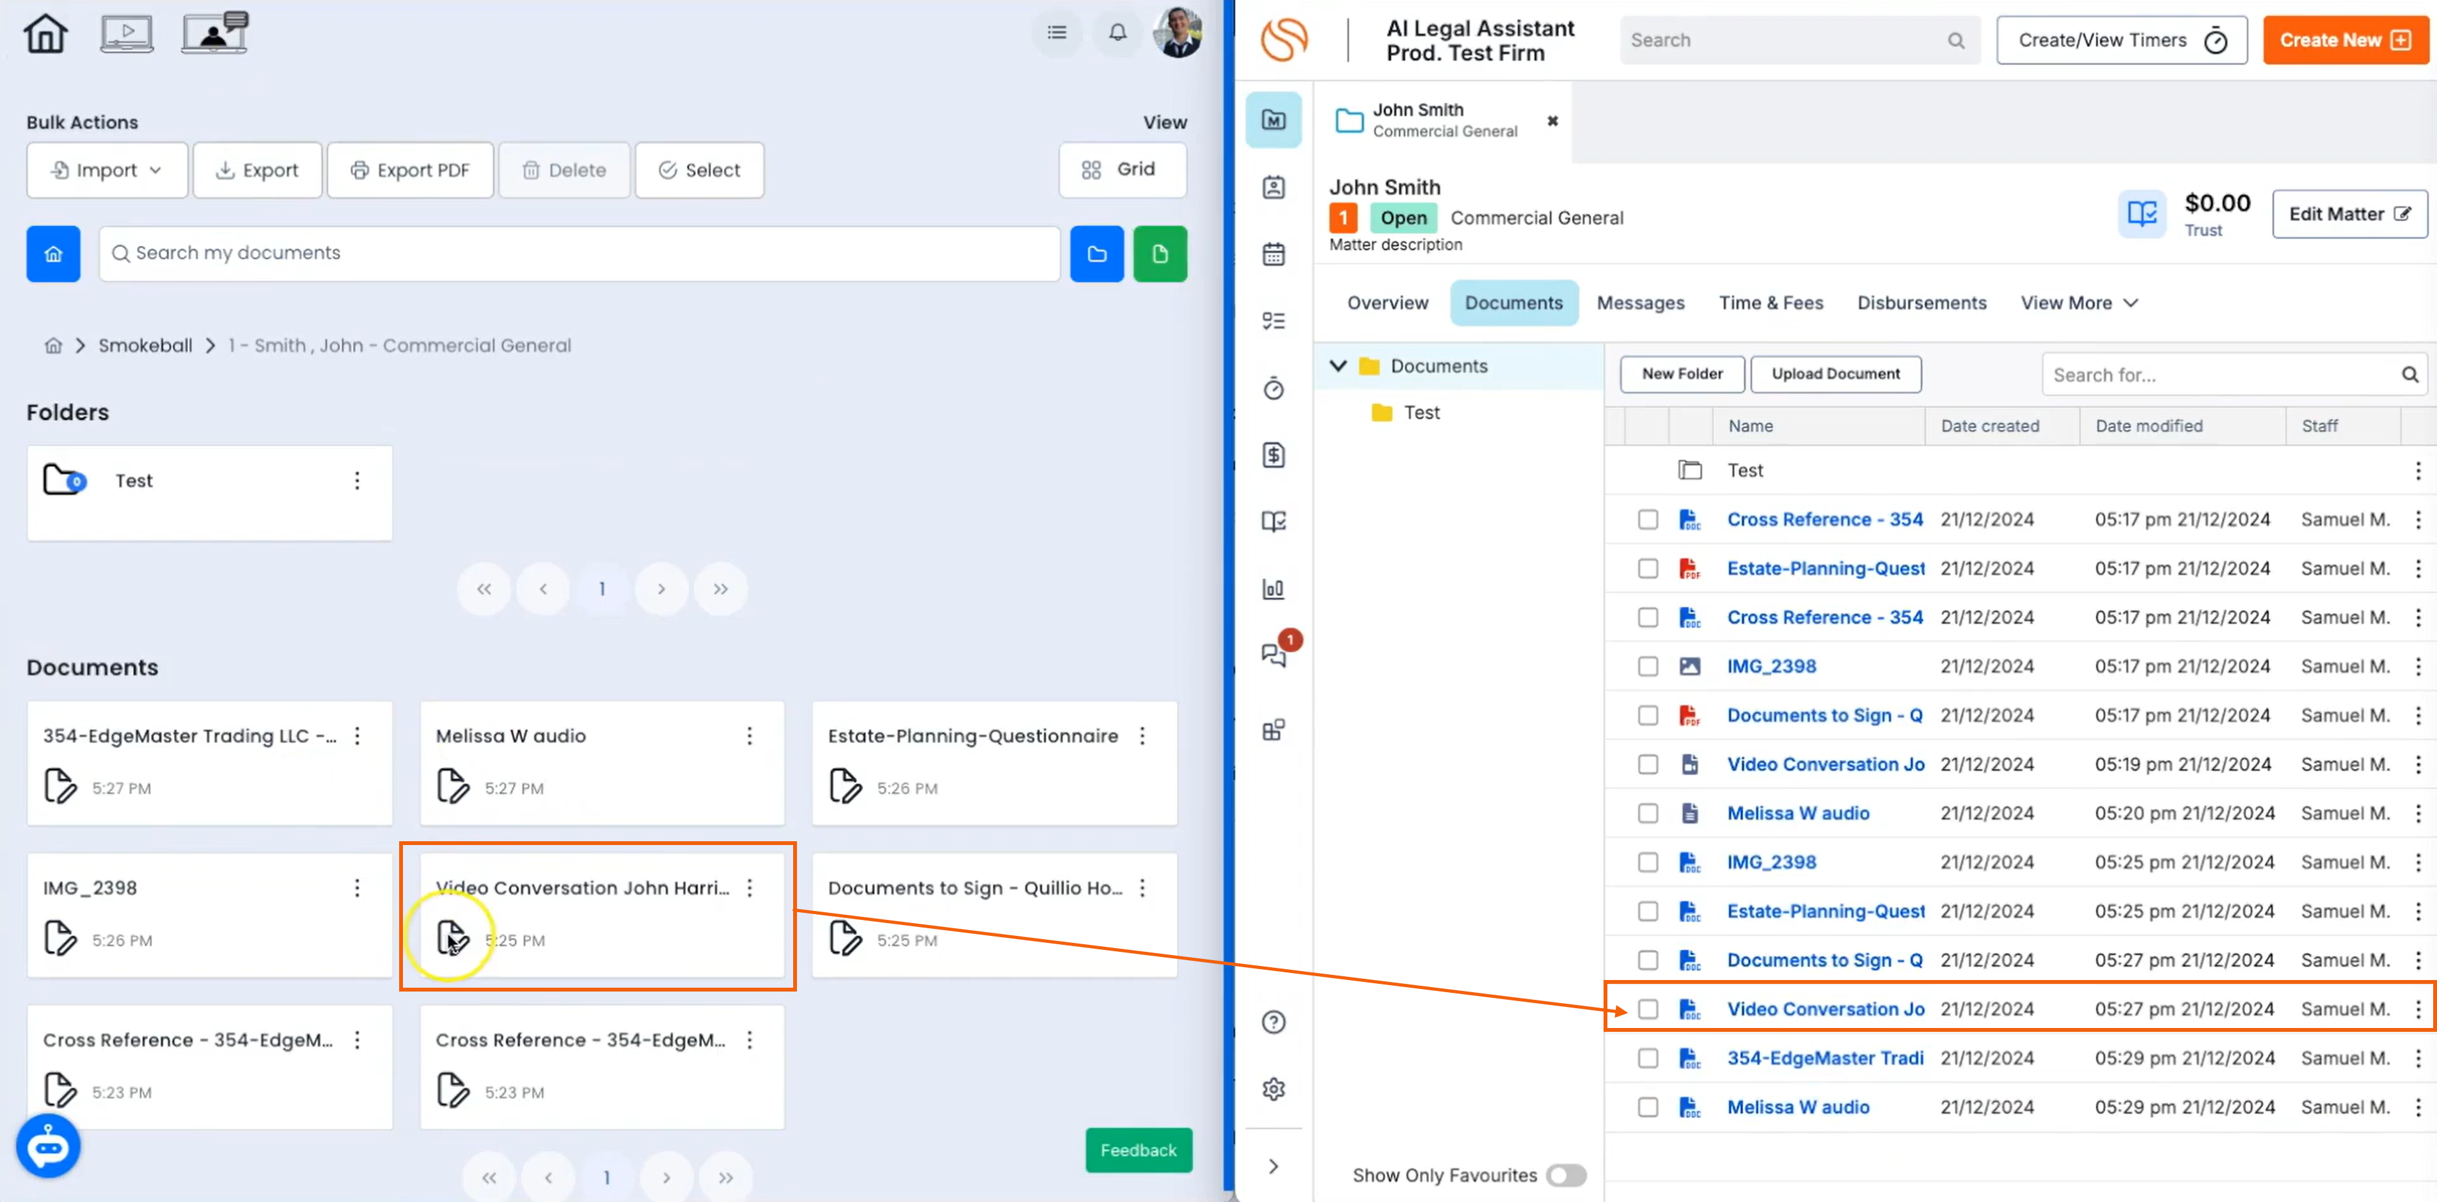Expand View More tab dropdown
The height and width of the screenshot is (1202, 2437).
click(2078, 303)
